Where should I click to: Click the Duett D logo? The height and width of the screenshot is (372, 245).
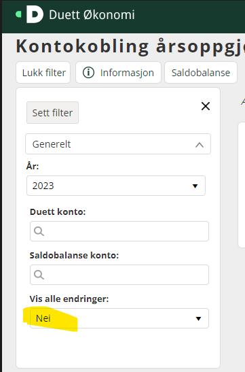pyautogui.click(x=35, y=14)
